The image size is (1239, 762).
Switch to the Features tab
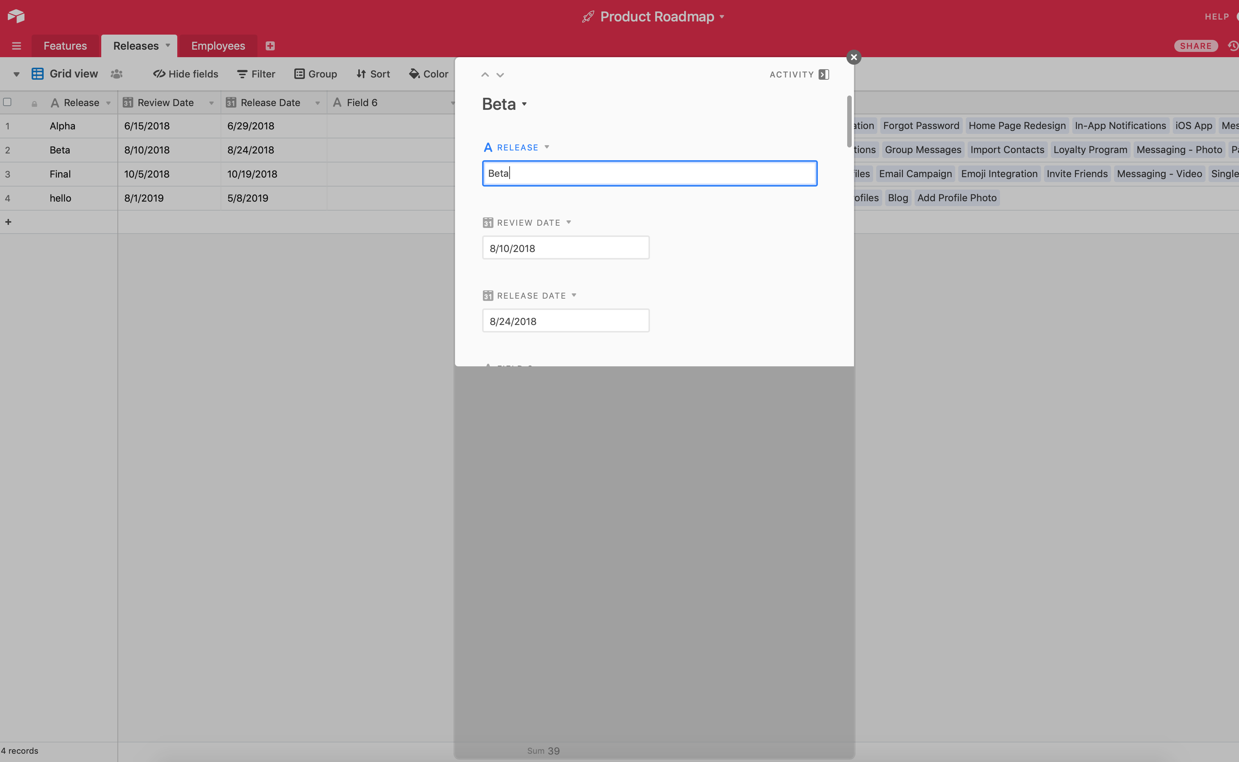pos(65,46)
